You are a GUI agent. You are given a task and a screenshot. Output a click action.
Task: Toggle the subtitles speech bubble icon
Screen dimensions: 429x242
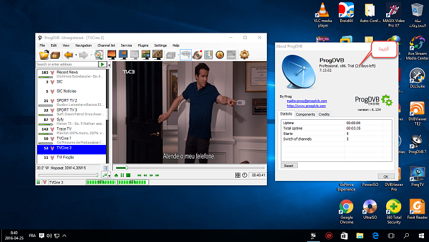(x=185, y=55)
